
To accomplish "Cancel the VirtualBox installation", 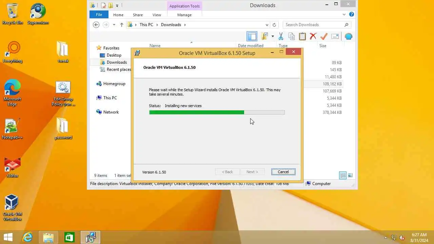I will [x=283, y=172].
